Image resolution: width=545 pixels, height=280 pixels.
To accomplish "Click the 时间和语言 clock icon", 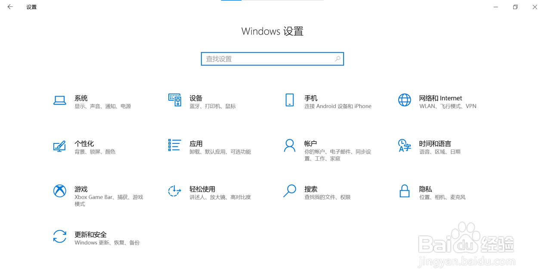I will (x=404, y=146).
